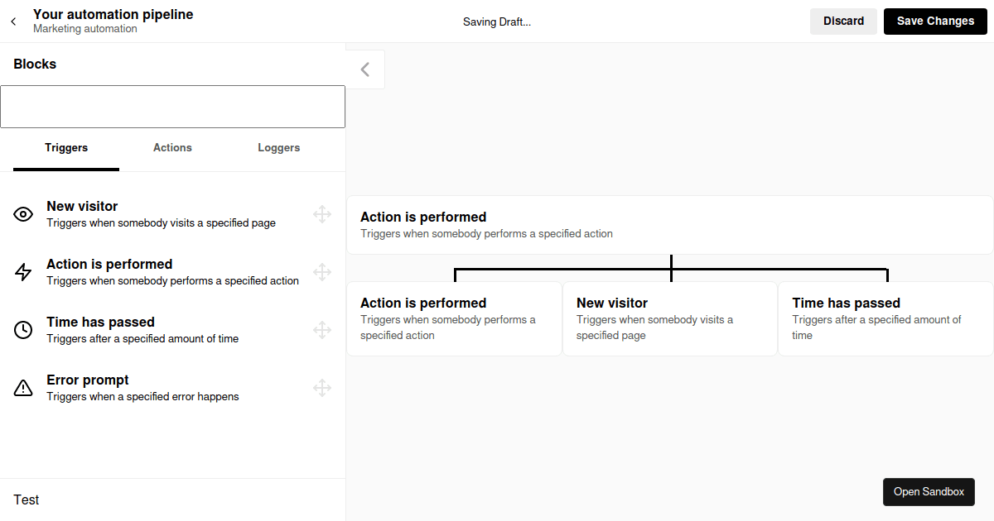Screen dimensions: 994x521
Task: Click the Save Changes button
Action: pyautogui.click(x=935, y=21)
